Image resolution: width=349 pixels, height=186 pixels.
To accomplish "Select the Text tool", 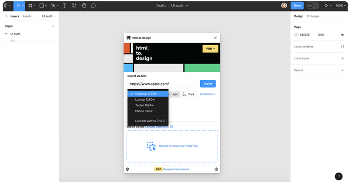I will [64, 6].
